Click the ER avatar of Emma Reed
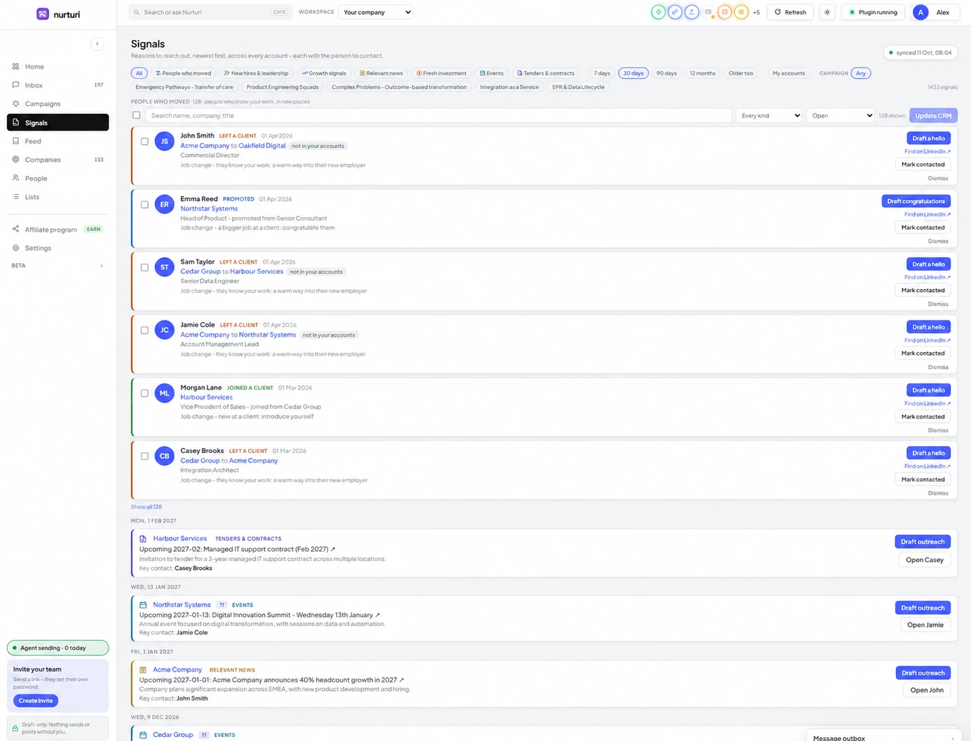Screen dimensions: 971x741 pyautogui.click(x=164, y=204)
